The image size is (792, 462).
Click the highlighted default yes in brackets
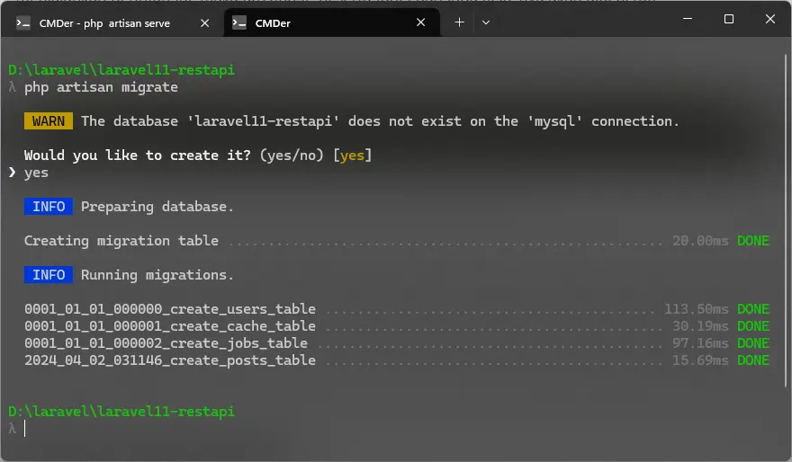coord(352,155)
